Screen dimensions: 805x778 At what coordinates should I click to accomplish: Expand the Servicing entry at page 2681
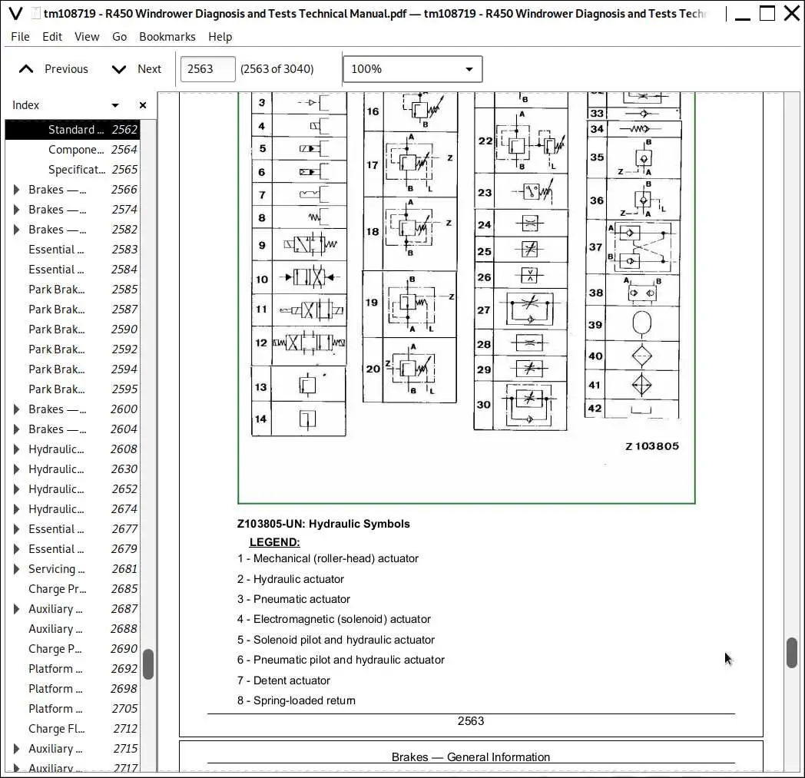pos(16,569)
